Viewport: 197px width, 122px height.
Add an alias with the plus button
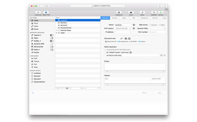click(x=107, y=84)
